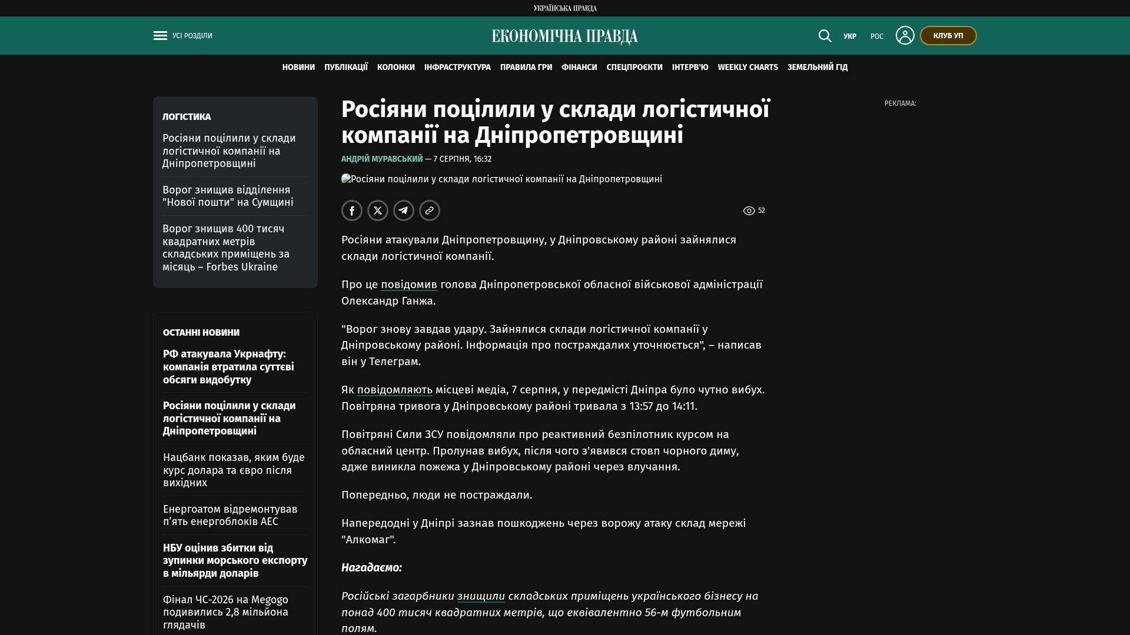The height and width of the screenshot is (635, 1130).
Task: Open the Земельний гід menu section
Action: pos(817,68)
